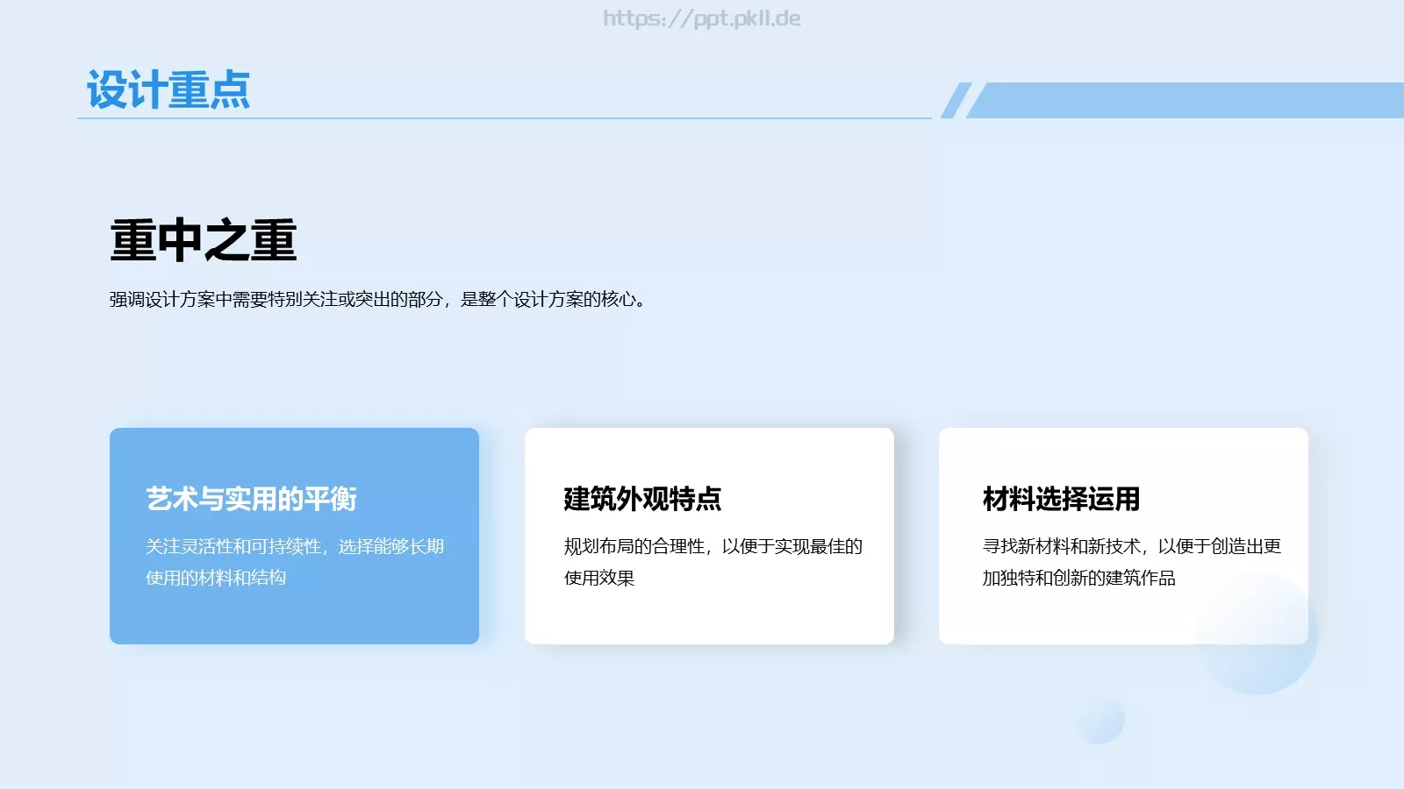Select the text starting 寻找新材料和新技术
The height and width of the screenshot is (789, 1404).
tap(1131, 562)
